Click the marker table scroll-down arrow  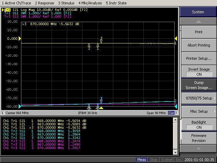click(176, 152)
